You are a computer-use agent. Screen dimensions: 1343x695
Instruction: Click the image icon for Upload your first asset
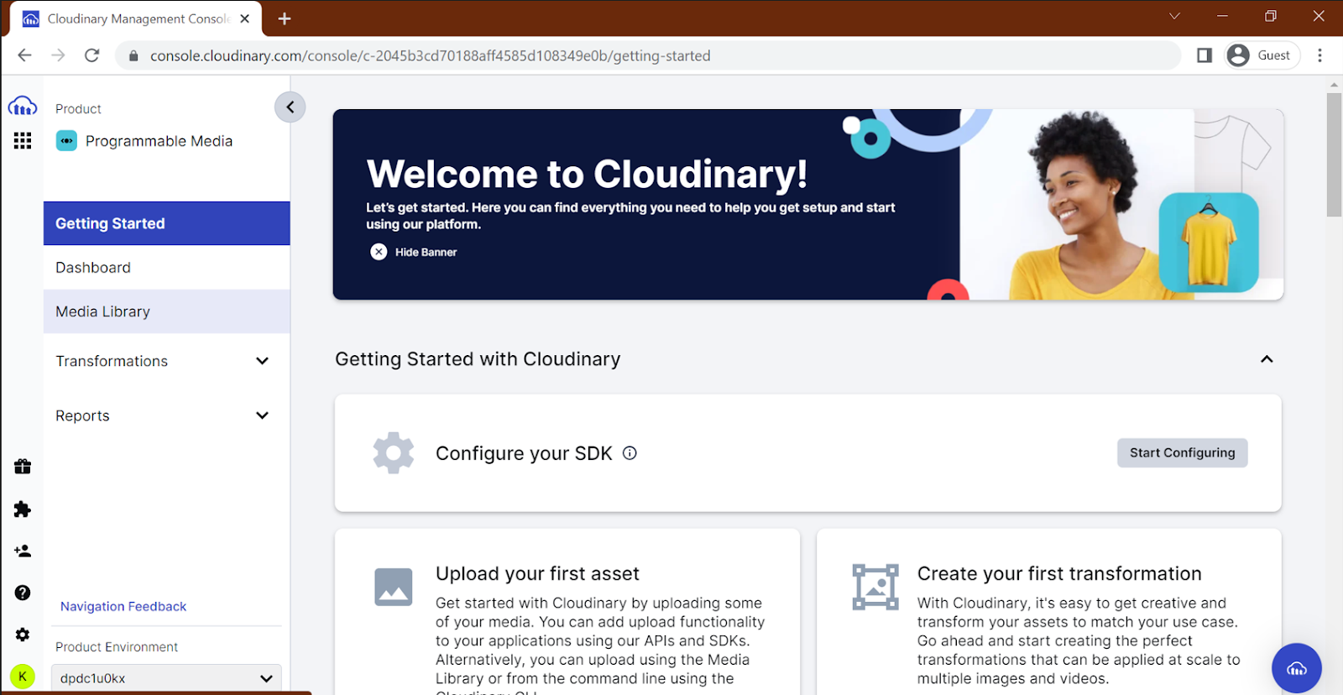tap(394, 587)
